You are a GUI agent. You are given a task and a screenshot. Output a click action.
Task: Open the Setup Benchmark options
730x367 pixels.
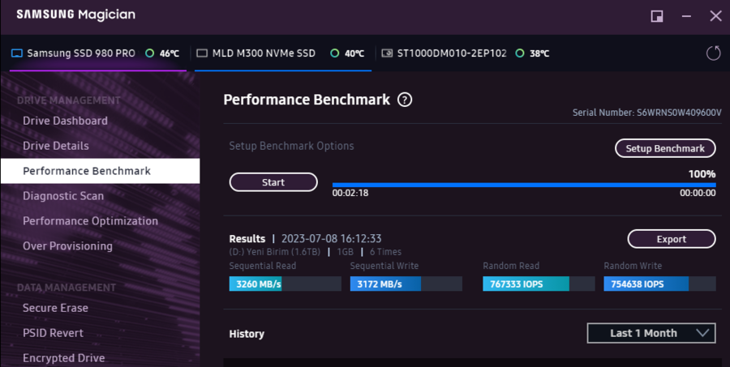click(665, 148)
